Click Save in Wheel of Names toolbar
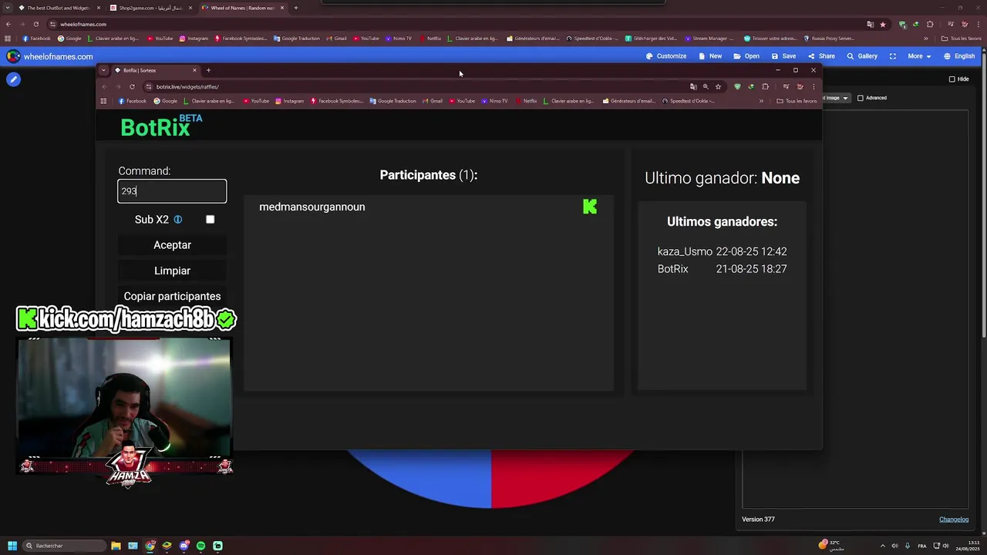 (783, 56)
